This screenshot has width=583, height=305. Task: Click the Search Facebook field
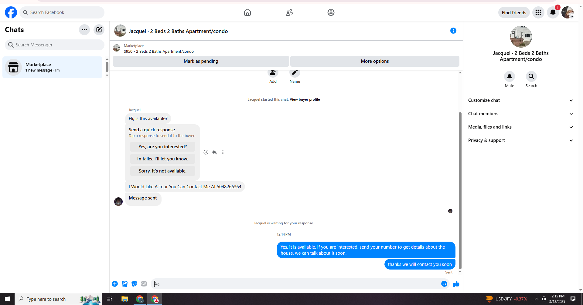pyautogui.click(x=62, y=12)
